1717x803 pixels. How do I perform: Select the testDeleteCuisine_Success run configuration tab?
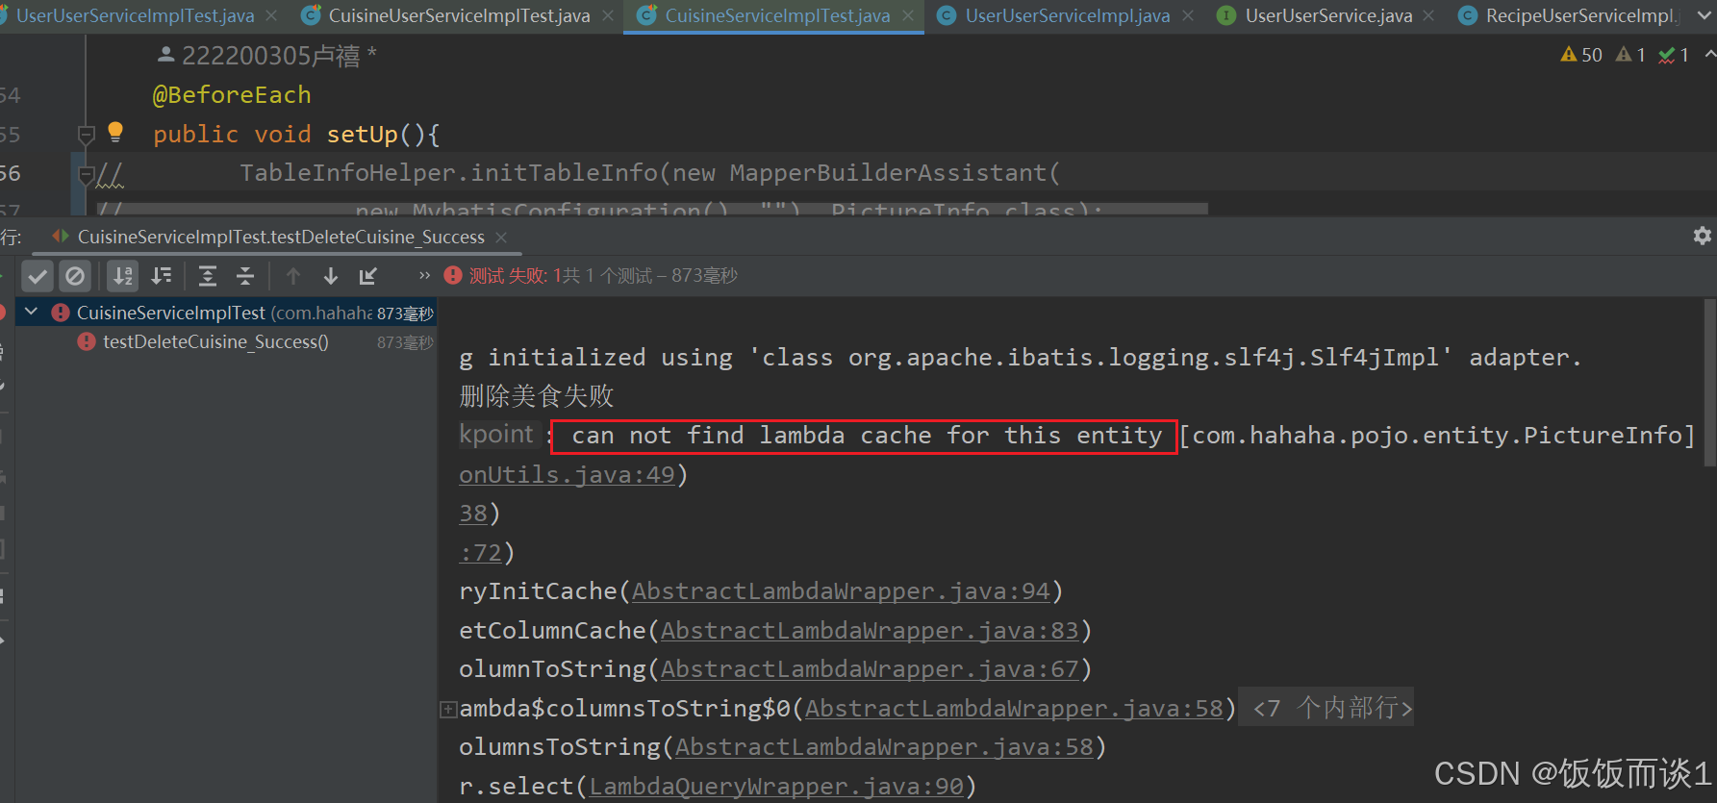pos(279,237)
